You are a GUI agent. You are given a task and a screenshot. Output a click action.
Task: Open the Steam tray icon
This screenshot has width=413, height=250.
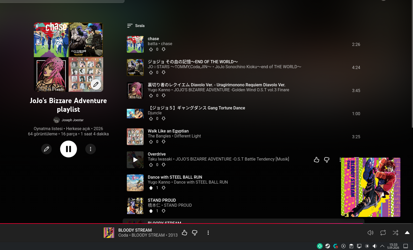(328, 246)
